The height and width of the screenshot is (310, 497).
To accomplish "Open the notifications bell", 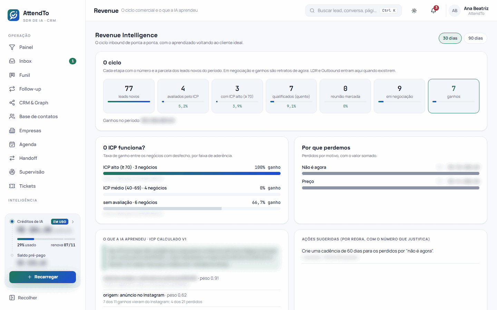I will pos(433,11).
